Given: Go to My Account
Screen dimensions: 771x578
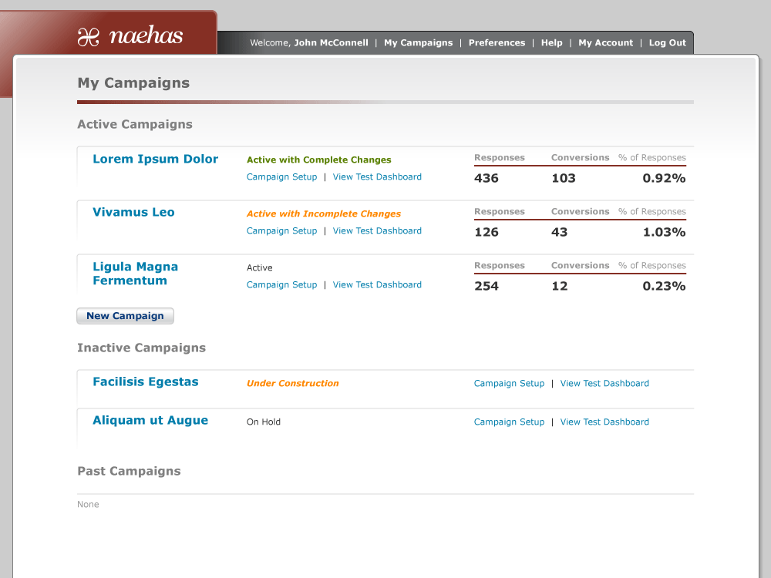Looking at the screenshot, I should pos(605,43).
